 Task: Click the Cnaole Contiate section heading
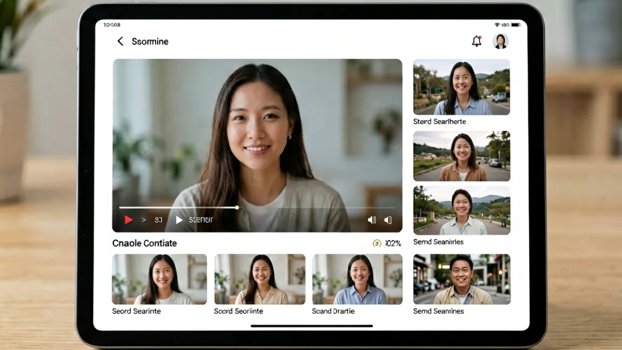tap(145, 243)
